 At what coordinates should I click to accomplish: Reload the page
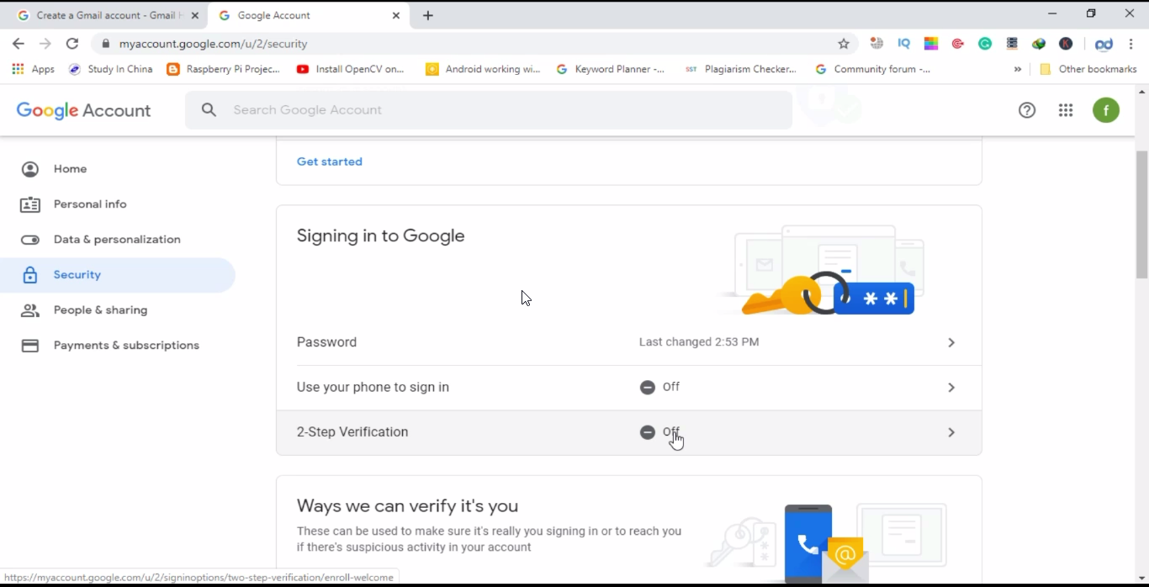tap(72, 44)
